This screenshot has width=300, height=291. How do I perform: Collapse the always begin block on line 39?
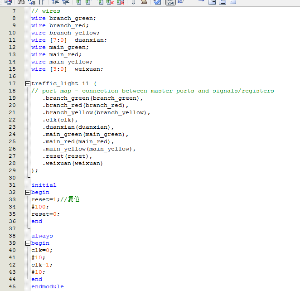click(x=28, y=243)
